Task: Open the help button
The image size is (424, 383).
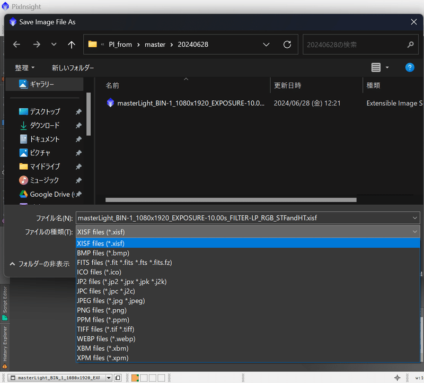Action: pos(410,67)
